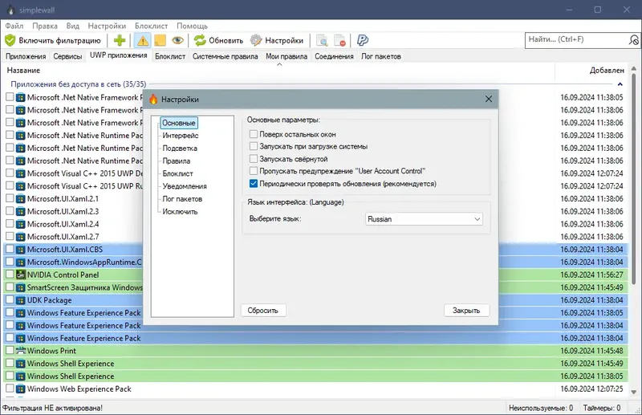Switch to the Соединения tab
The width and height of the screenshot is (642, 415).
tap(334, 56)
